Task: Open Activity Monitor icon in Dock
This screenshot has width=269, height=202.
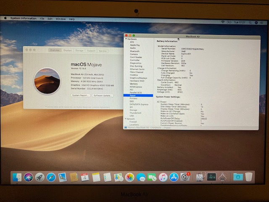Action: tap(211, 177)
